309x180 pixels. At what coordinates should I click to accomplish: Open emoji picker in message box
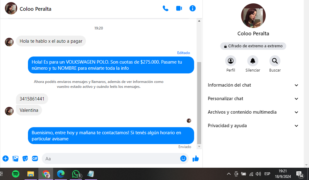point(183,158)
